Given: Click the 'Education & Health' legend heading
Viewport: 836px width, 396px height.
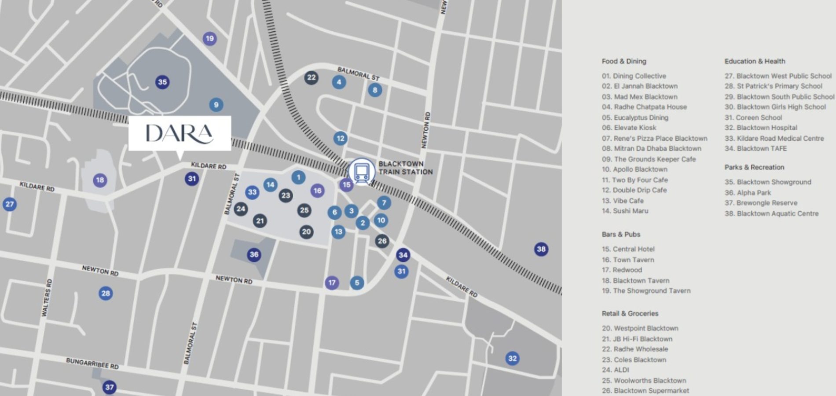Looking at the screenshot, I should 755,61.
